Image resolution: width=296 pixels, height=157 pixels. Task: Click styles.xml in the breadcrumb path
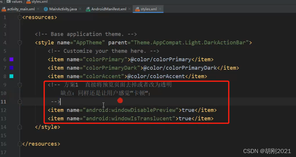click(37, 2)
